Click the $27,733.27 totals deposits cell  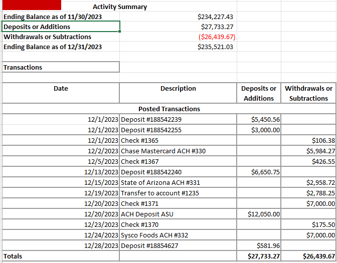(259, 256)
